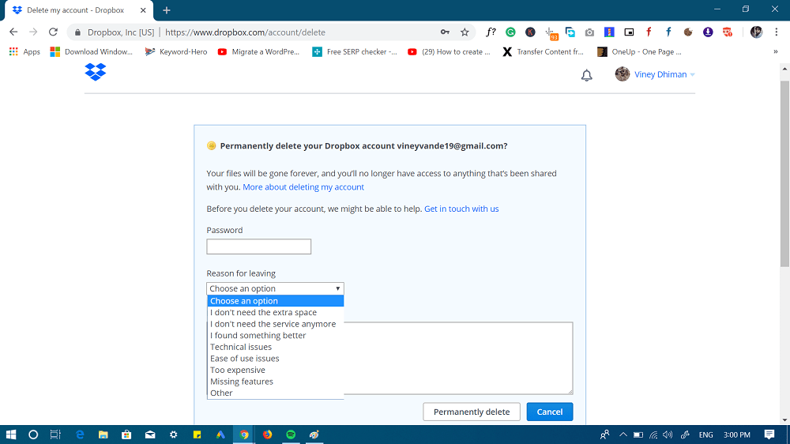Open the Grammarly extension icon
Screen dimensions: 790x444
pyautogui.click(x=510, y=32)
